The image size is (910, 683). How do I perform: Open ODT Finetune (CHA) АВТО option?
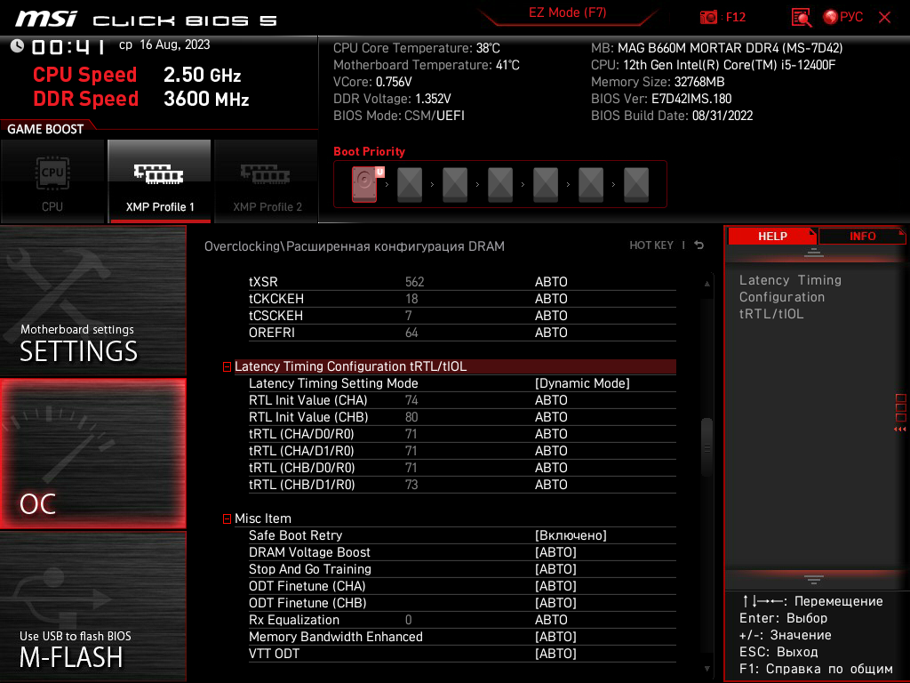555,586
